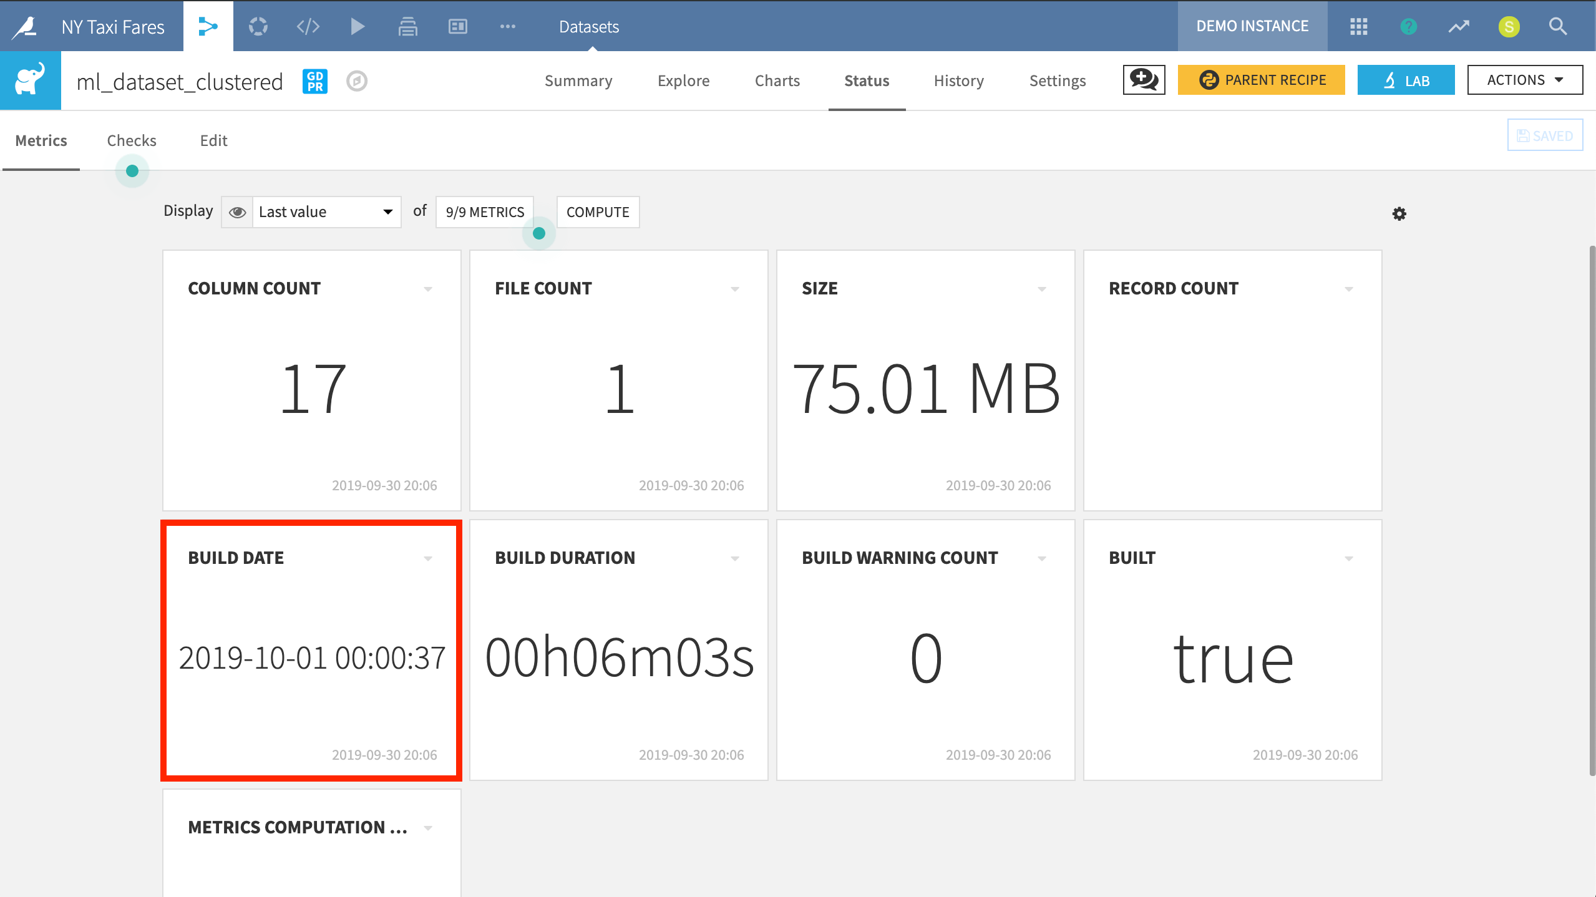Click the LAB button
The image size is (1596, 897).
pos(1406,80)
